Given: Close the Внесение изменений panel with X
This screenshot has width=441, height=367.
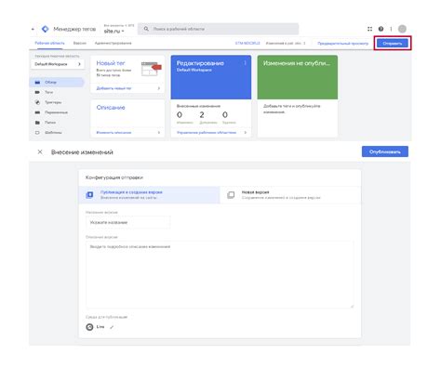Looking at the screenshot, I should tap(40, 151).
